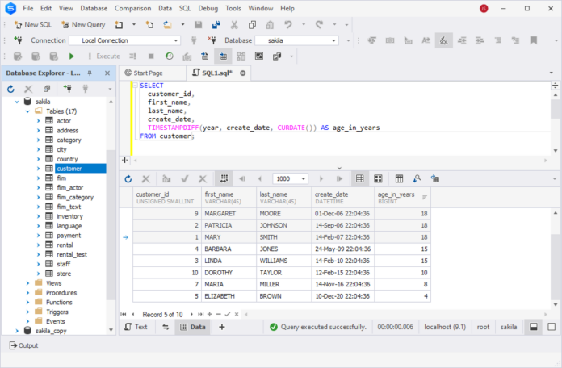
Task: Click the New Query button
Action: tap(83, 25)
